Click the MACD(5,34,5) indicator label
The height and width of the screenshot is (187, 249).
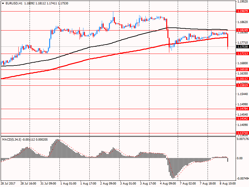pos(12,140)
